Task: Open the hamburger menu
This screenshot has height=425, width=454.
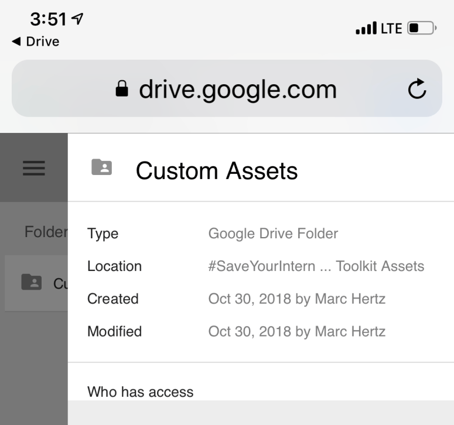Action: [x=34, y=168]
